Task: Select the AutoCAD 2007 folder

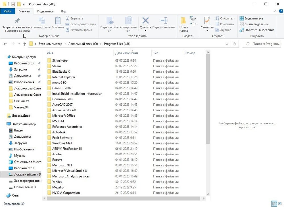Action: pyautogui.click(x=62, y=105)
